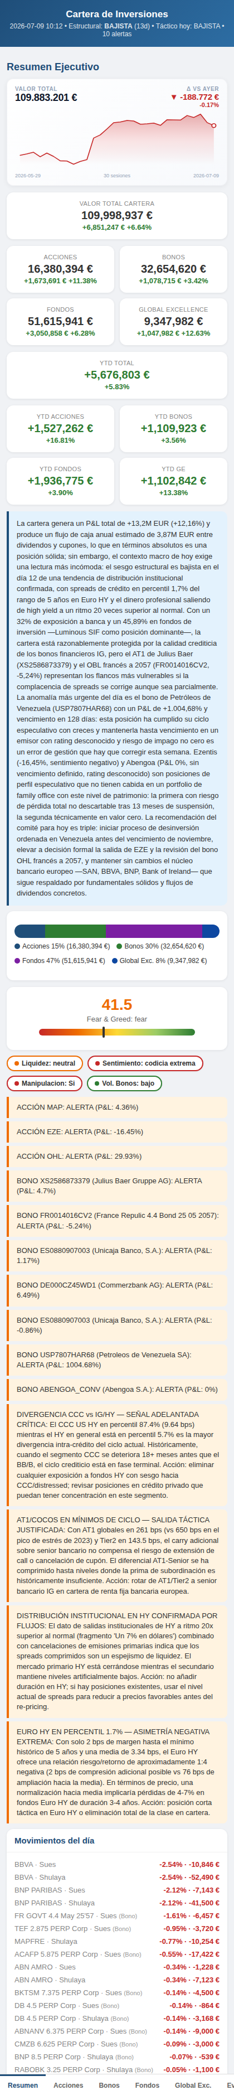
Task: Click the Acciones 15% legend dot
Action: 18,946
